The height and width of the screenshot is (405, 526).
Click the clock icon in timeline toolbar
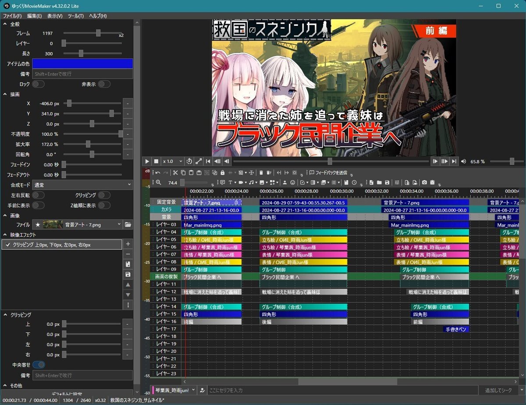coord(354,182)
